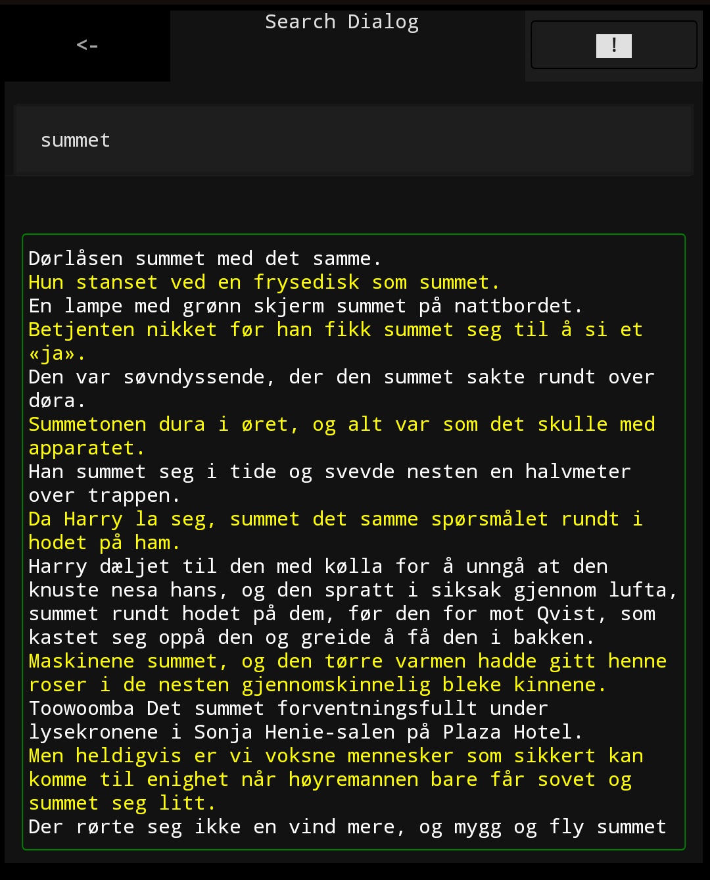The image size is (710, 880).
Task: Click the "Search Dialog" title
Action: tap(342, 22)
